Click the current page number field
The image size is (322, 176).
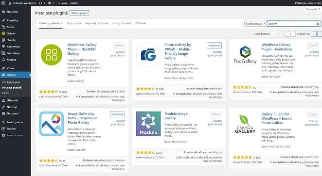[x=290, y=34]
